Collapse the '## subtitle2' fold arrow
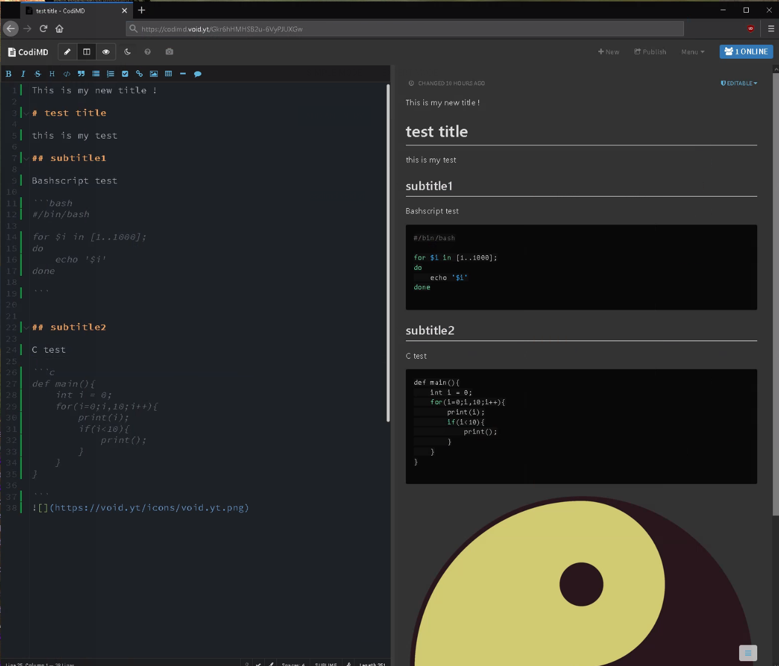Image resolution: width=779 pixels, height=666 pixels. (x=26, y=327)
